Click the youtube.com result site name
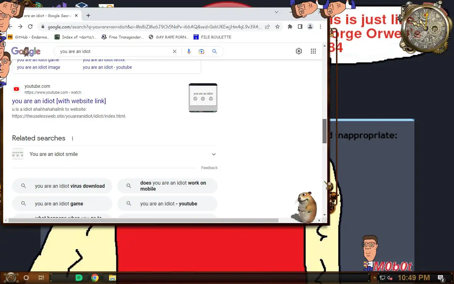Screen dimensions: 454x284 pyautogui.click(x=37, y=86)
